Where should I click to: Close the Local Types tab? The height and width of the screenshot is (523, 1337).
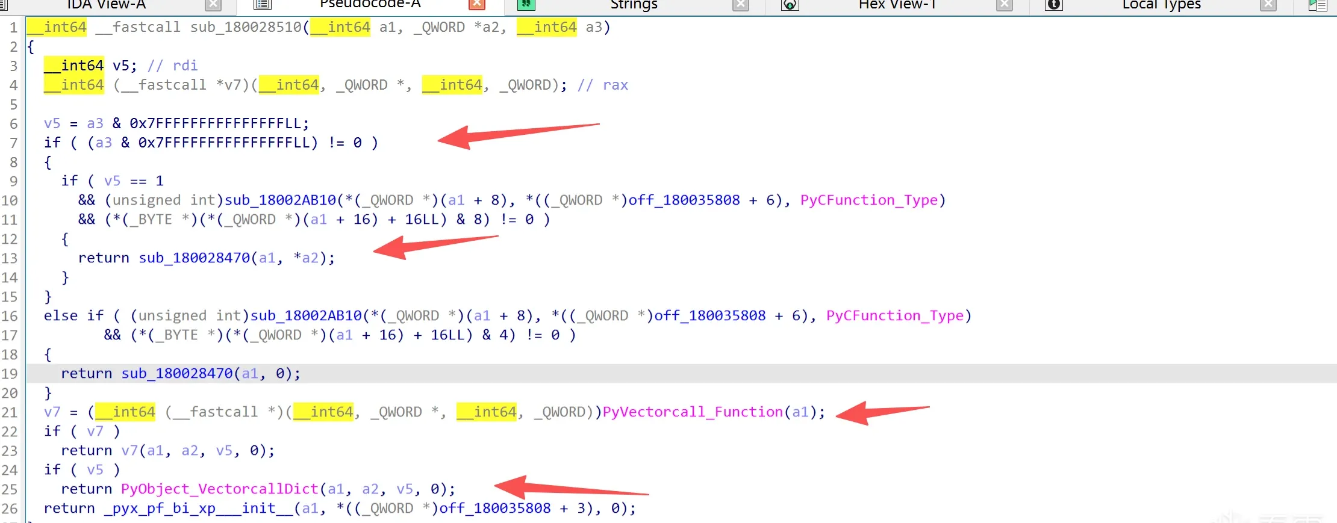(x=1268, y=5)
